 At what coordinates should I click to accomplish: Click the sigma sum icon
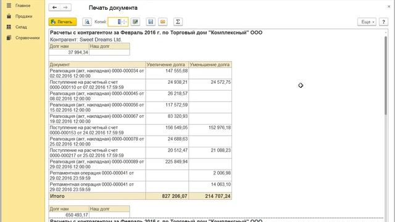pos(178,22)
